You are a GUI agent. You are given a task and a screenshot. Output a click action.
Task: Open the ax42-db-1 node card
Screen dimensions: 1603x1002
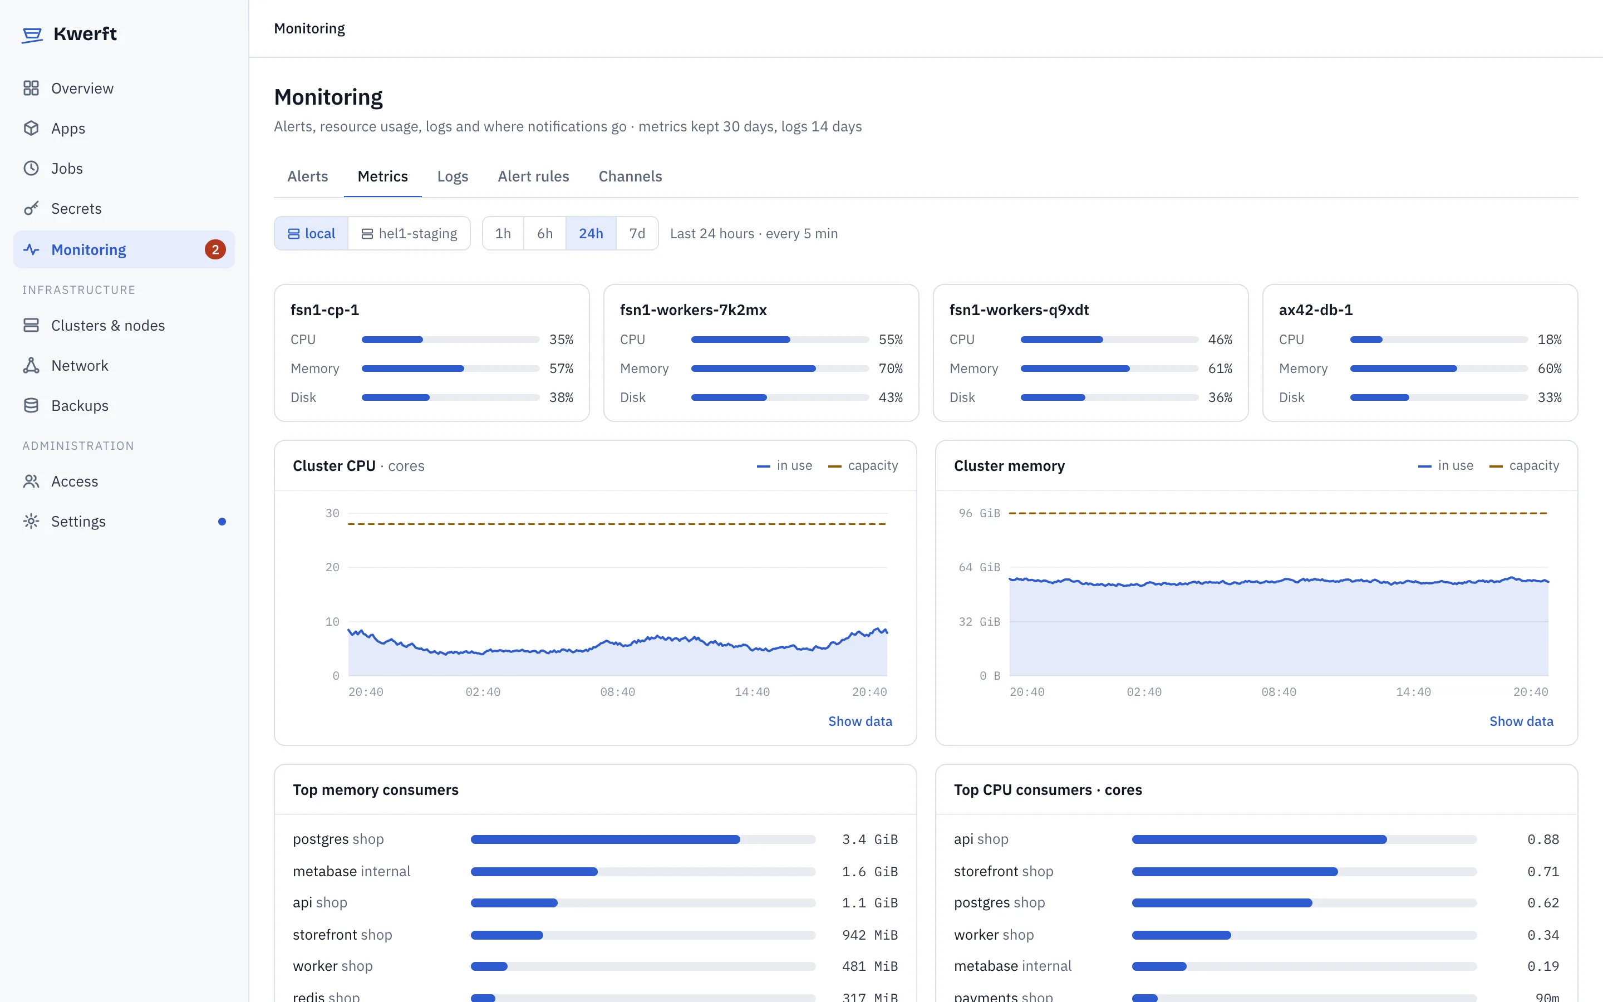tap(1420, 352)
